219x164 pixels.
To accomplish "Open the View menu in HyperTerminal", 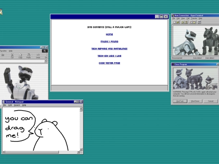I will [183, 18].
